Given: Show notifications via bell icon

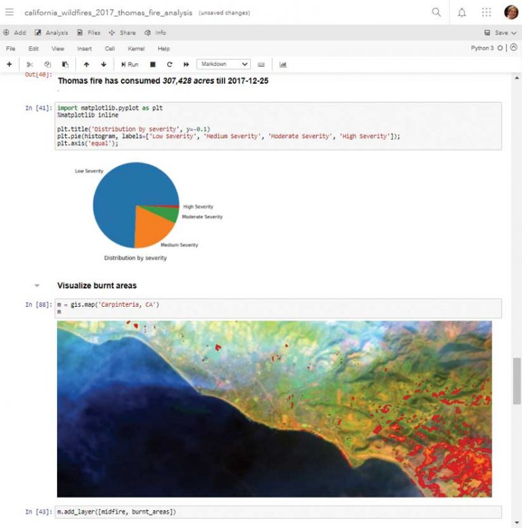Looking at the screenshot, I should (462, 12).
